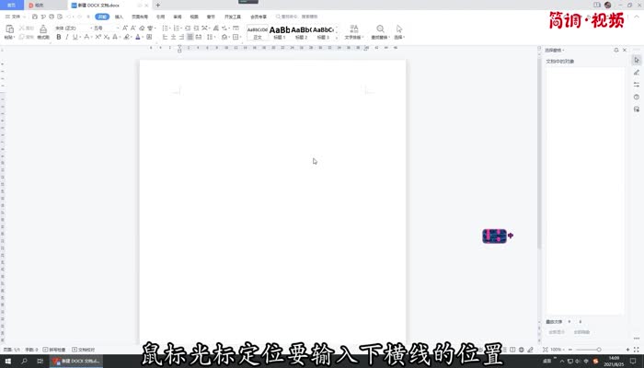Open the settings sliders icon in right sidebar
Screen dimensions: 644x368
[x=636, y=85]
